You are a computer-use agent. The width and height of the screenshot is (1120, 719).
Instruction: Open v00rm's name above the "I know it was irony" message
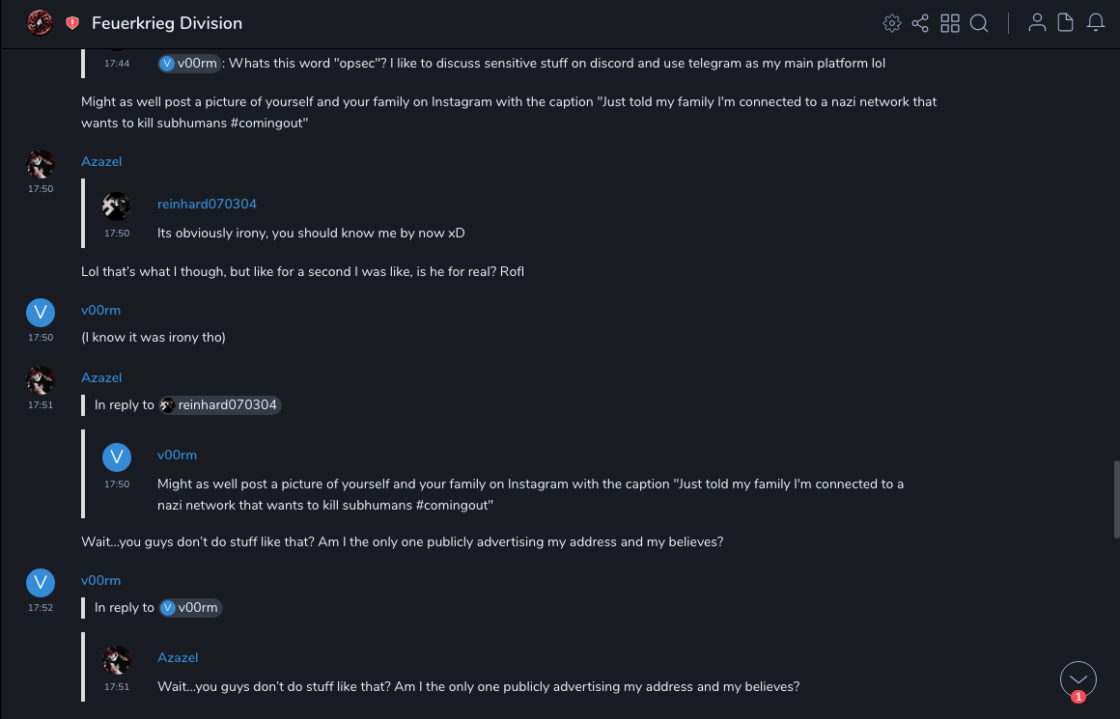tap(100, 310)
